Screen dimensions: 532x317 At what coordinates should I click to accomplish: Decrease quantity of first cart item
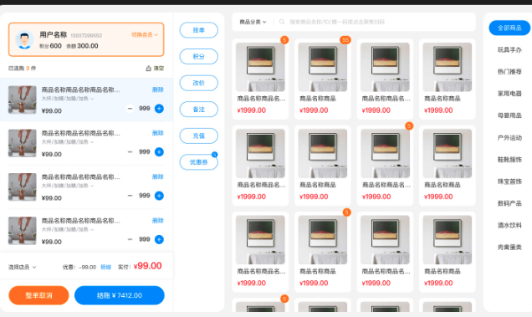(x=130, y=109)
